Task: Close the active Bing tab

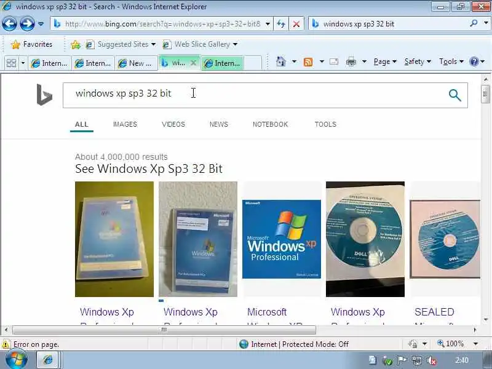Action: tap(194, 63)
